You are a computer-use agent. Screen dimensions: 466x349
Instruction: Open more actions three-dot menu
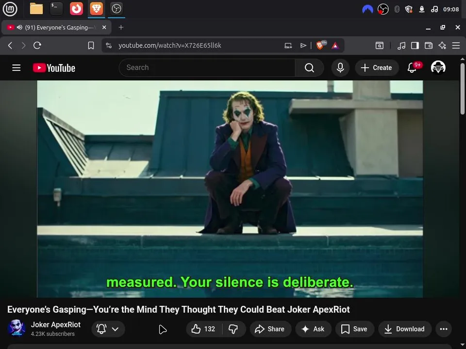click(x=443, y=329)
